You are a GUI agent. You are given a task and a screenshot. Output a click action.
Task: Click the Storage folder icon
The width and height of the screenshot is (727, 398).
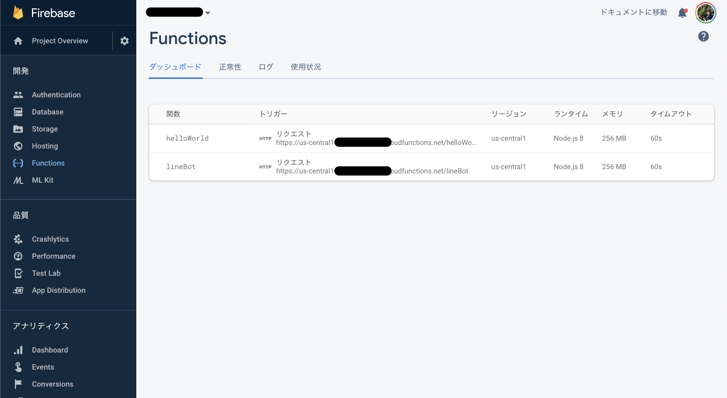18,129
